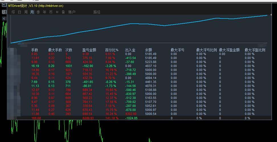This screenshot has width=277, height=142.
Task: Click the total deposit -1024.05
Action: tap(131, 118)
